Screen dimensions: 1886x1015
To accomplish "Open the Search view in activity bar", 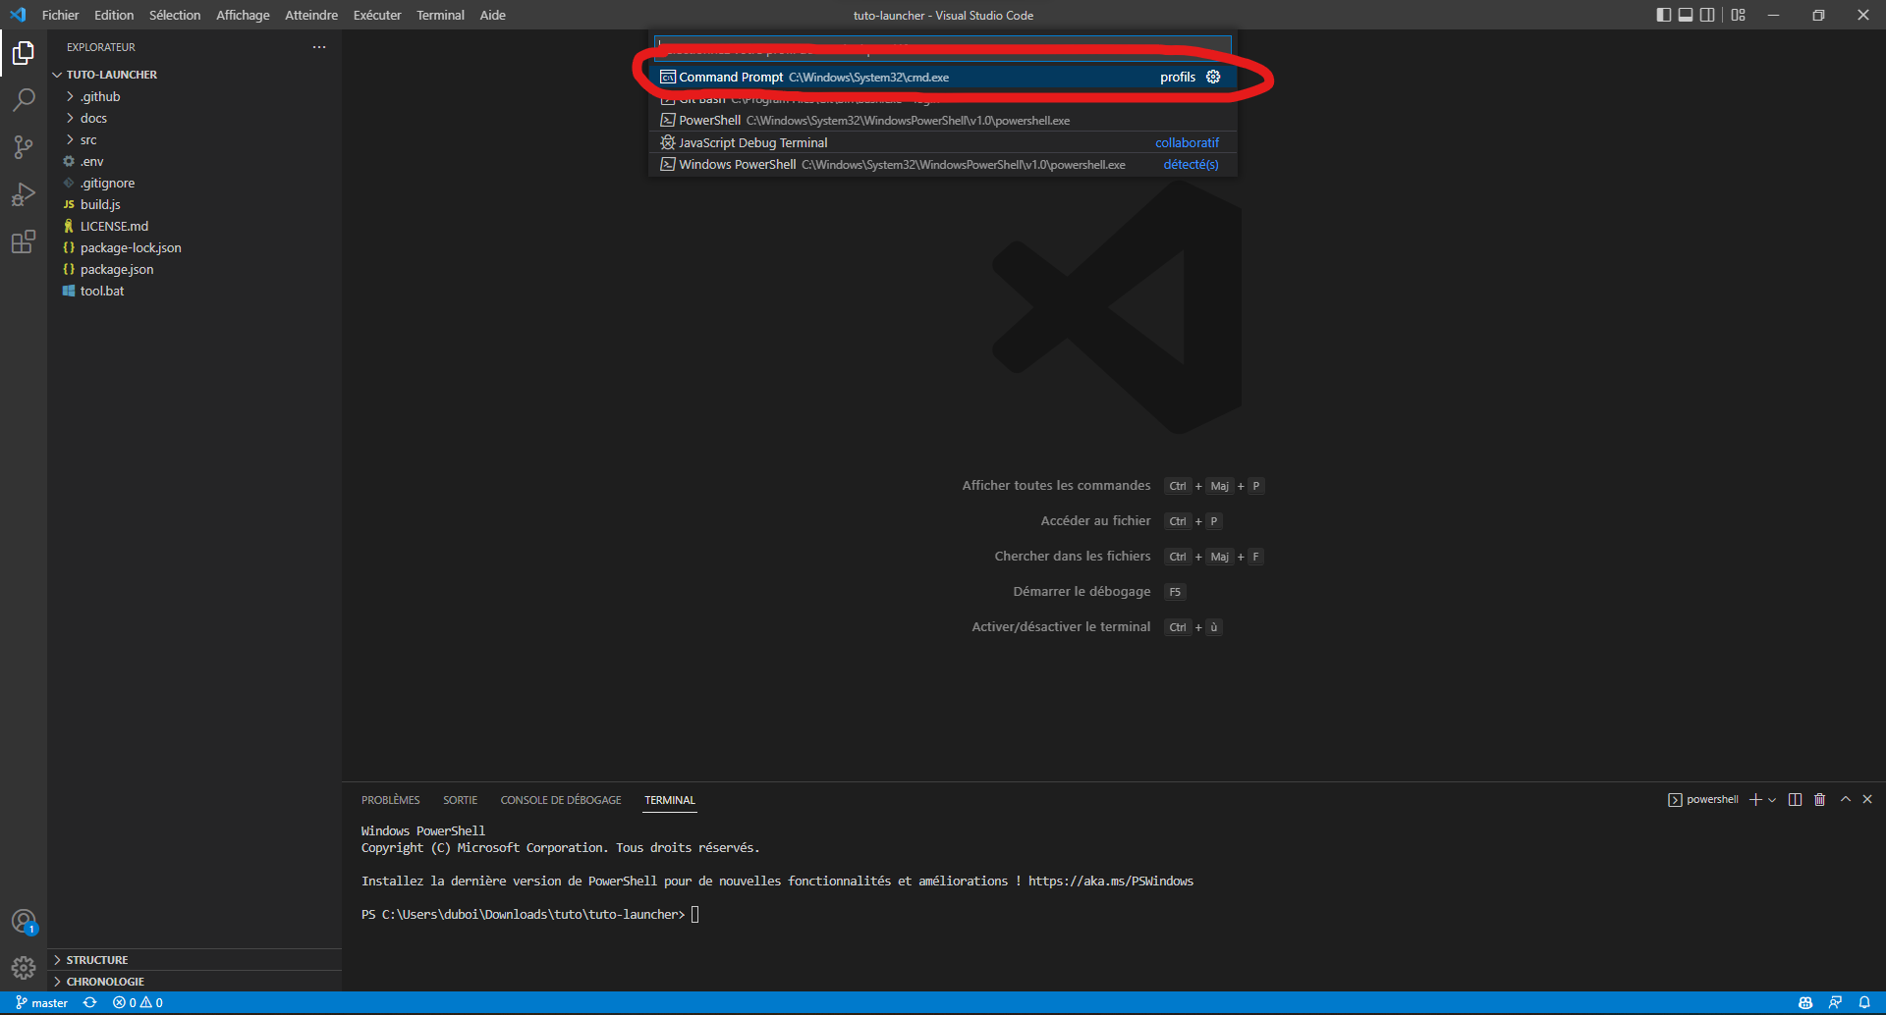I will click(24, 99).
